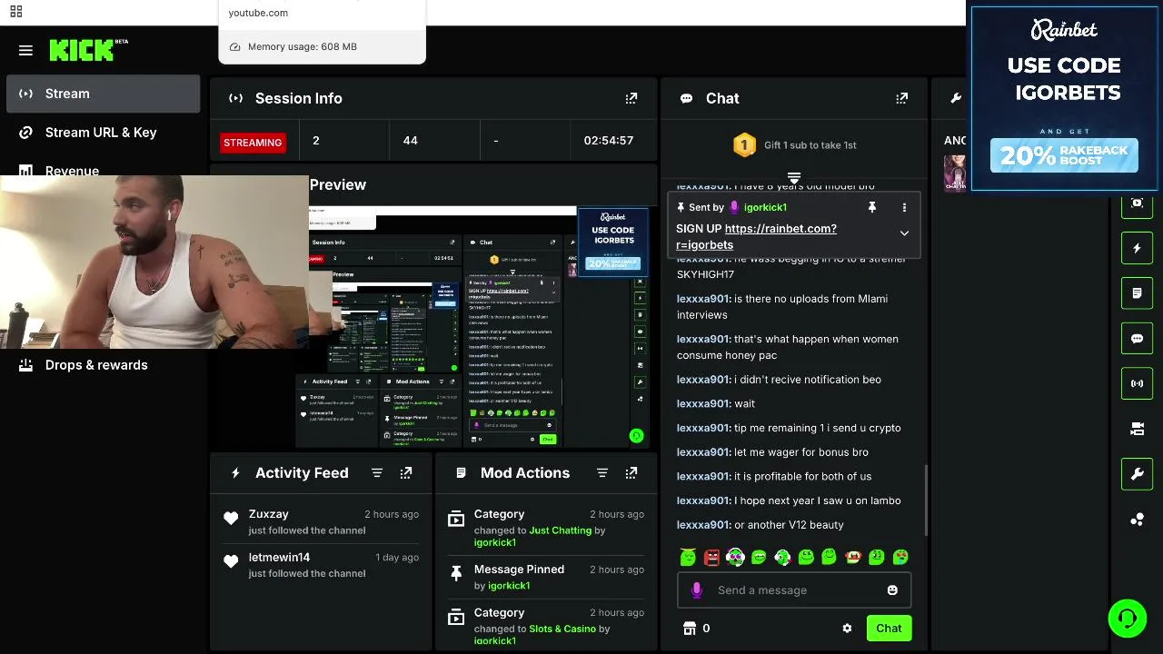Click the three-dots cluster icon in right bar

tap(1137, 520)
